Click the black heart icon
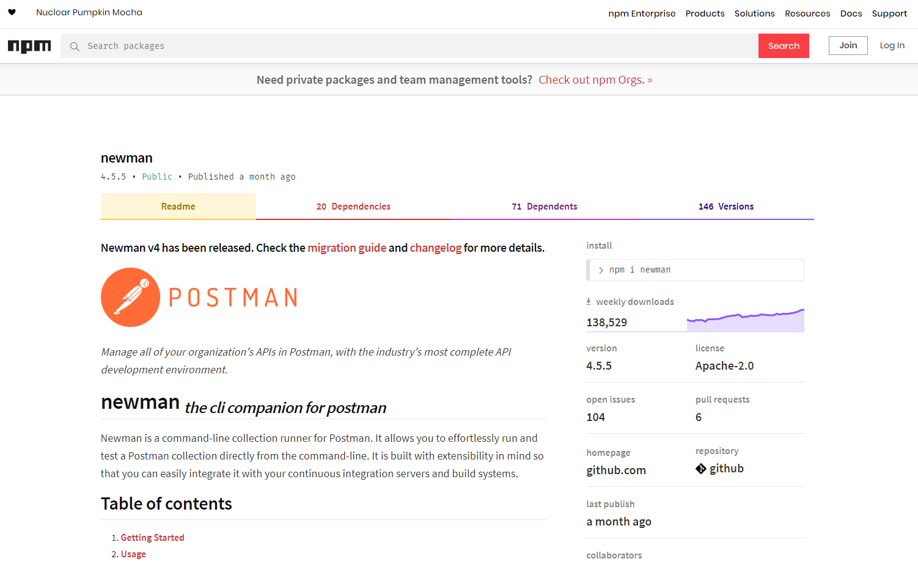Image resolution: width=918 pixels, height=564 pixels. click(x=12, y=12)
